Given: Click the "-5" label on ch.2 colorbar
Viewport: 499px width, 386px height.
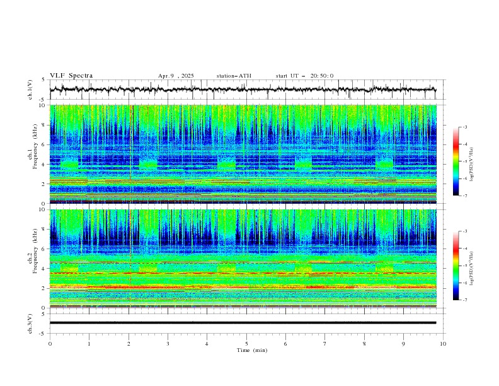Looking at the screenshot, I should (465, 266).
